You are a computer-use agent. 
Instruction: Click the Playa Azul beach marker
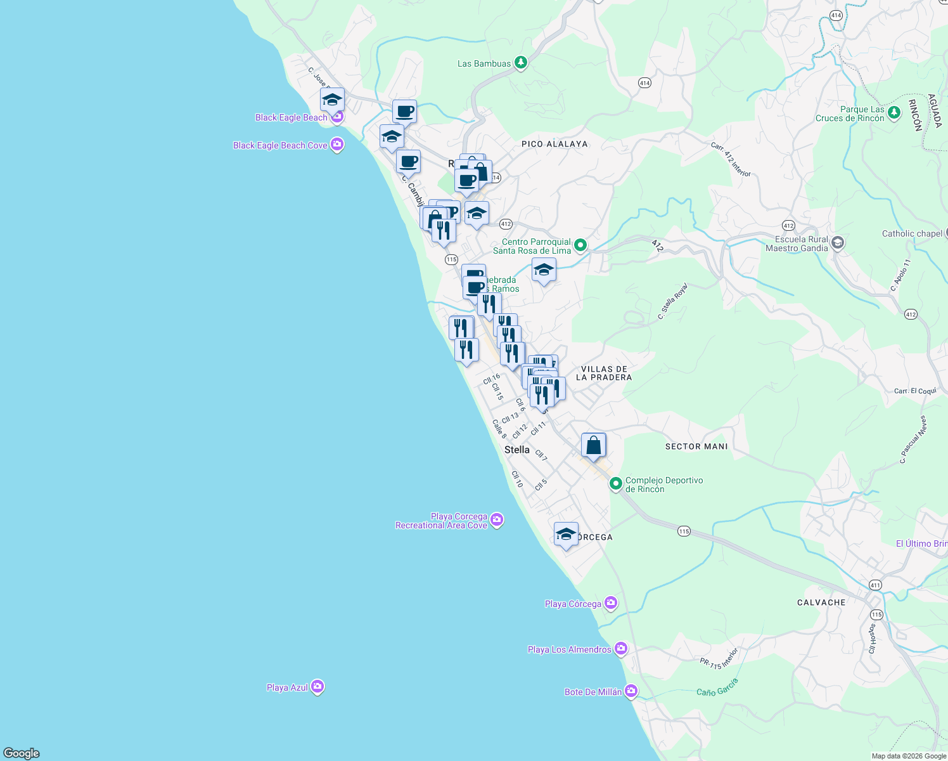coord(317,686)
